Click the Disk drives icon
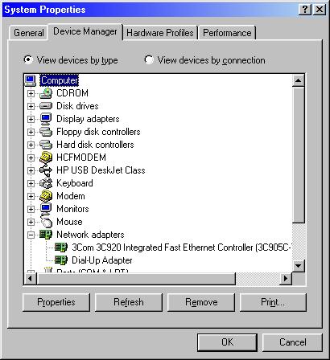The height and width of the screenshot is (360, 330). coord(46,106)
